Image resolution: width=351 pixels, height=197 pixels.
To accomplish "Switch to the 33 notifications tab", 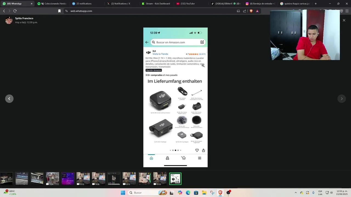I will [87, 4].
